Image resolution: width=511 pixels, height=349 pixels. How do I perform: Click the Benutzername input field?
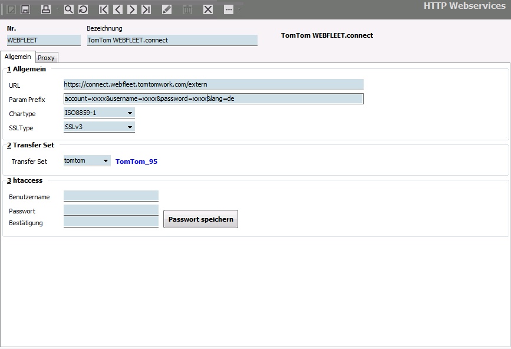[x=111, y=196]
